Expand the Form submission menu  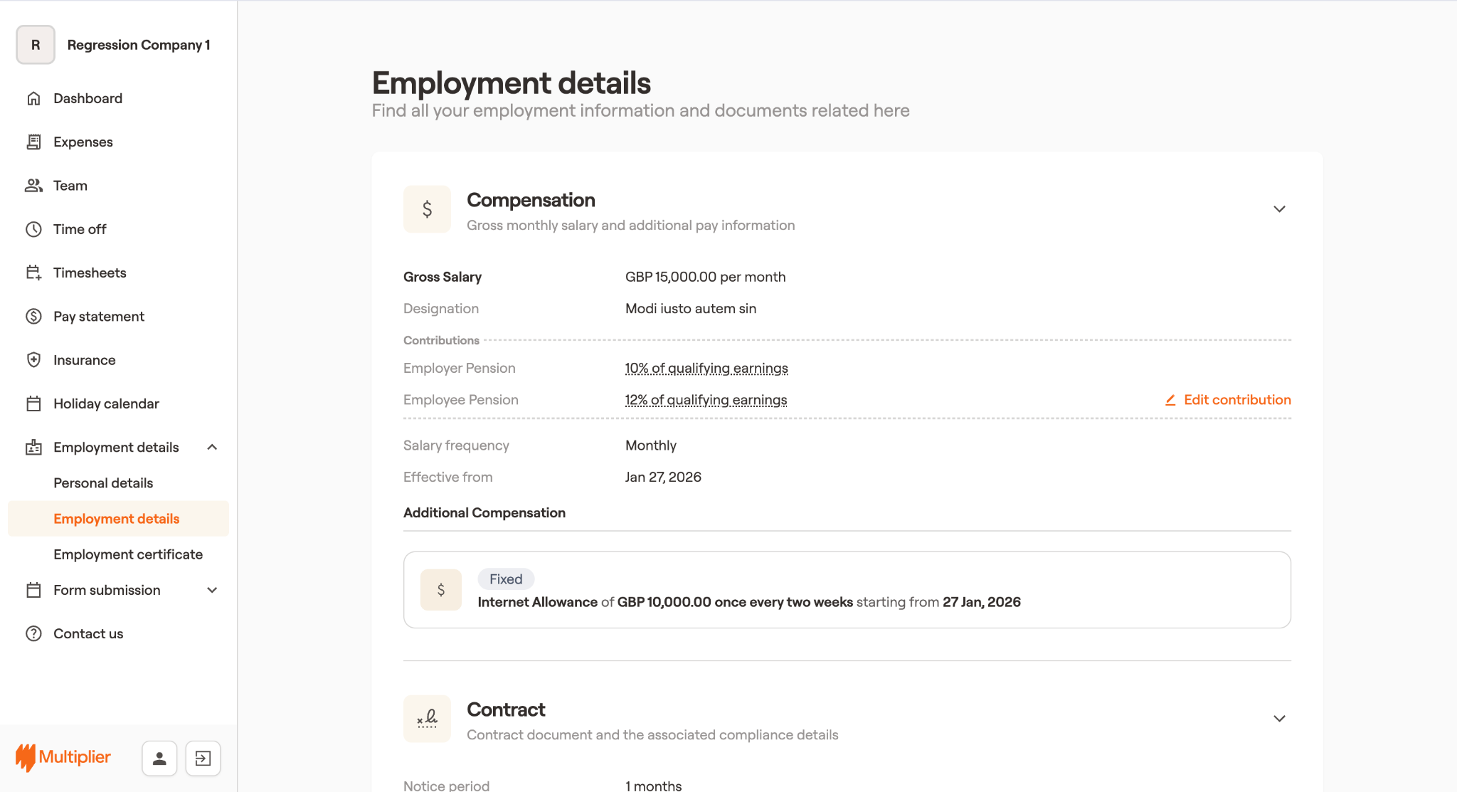(x=211, y=590)
